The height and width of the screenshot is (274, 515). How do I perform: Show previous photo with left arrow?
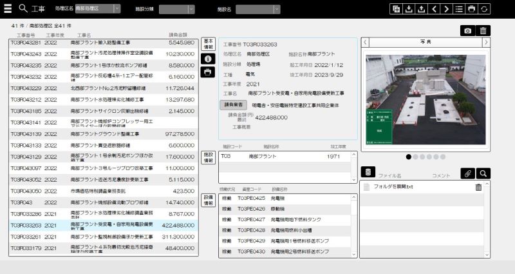coord(365,42)
